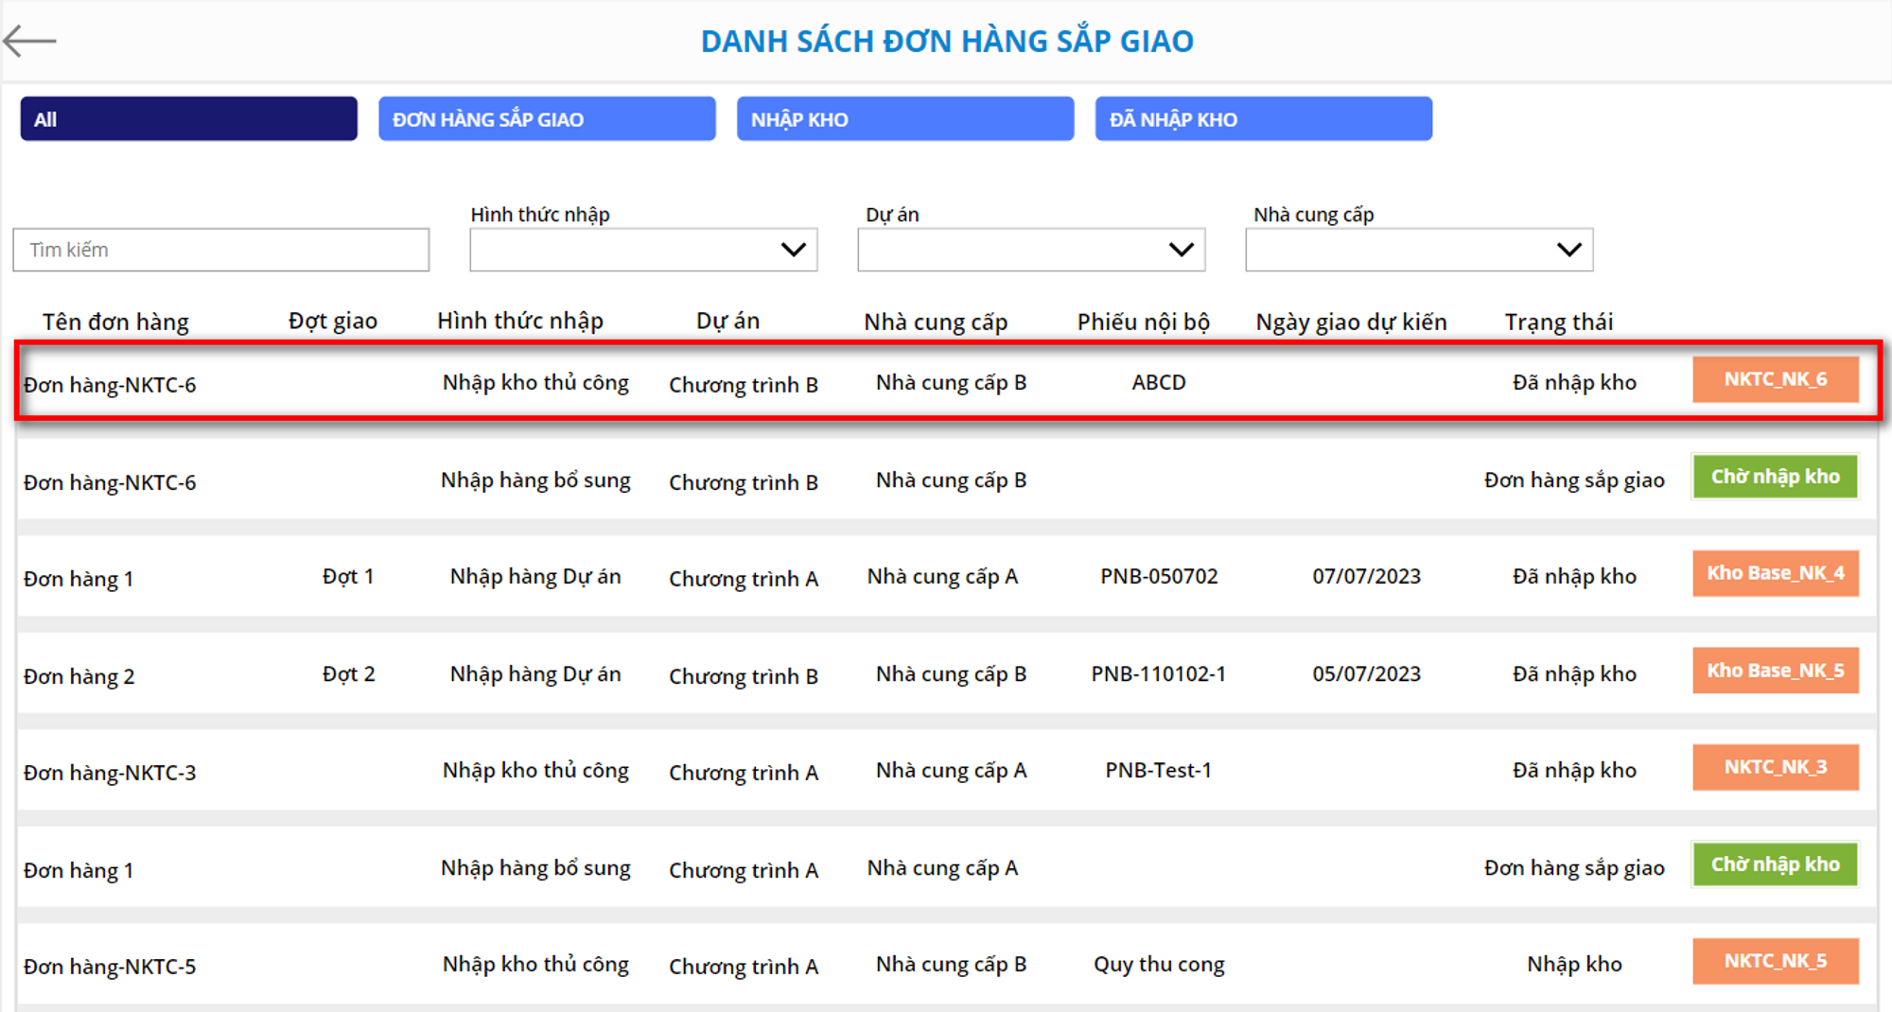Show the ĐÃ NHẬP KHO tab

pyautogui.click(x=1263, y=119)
